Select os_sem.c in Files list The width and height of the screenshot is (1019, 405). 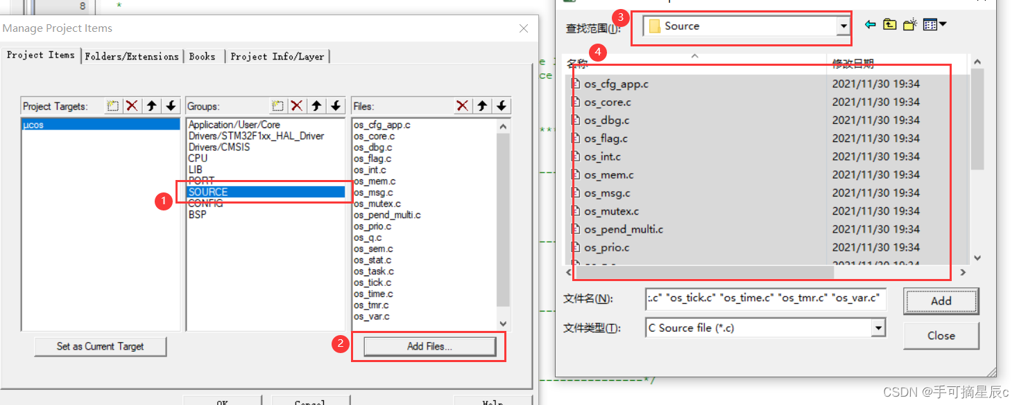click(373, 249)
